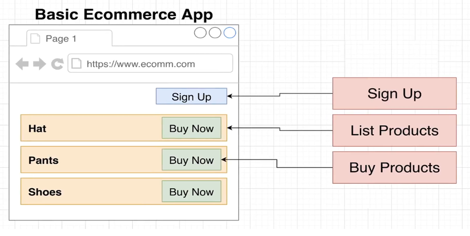This screenshot has width=470, height=236.
Task: Select the red Sign Up feature box
Action: [x=394, y=93]
